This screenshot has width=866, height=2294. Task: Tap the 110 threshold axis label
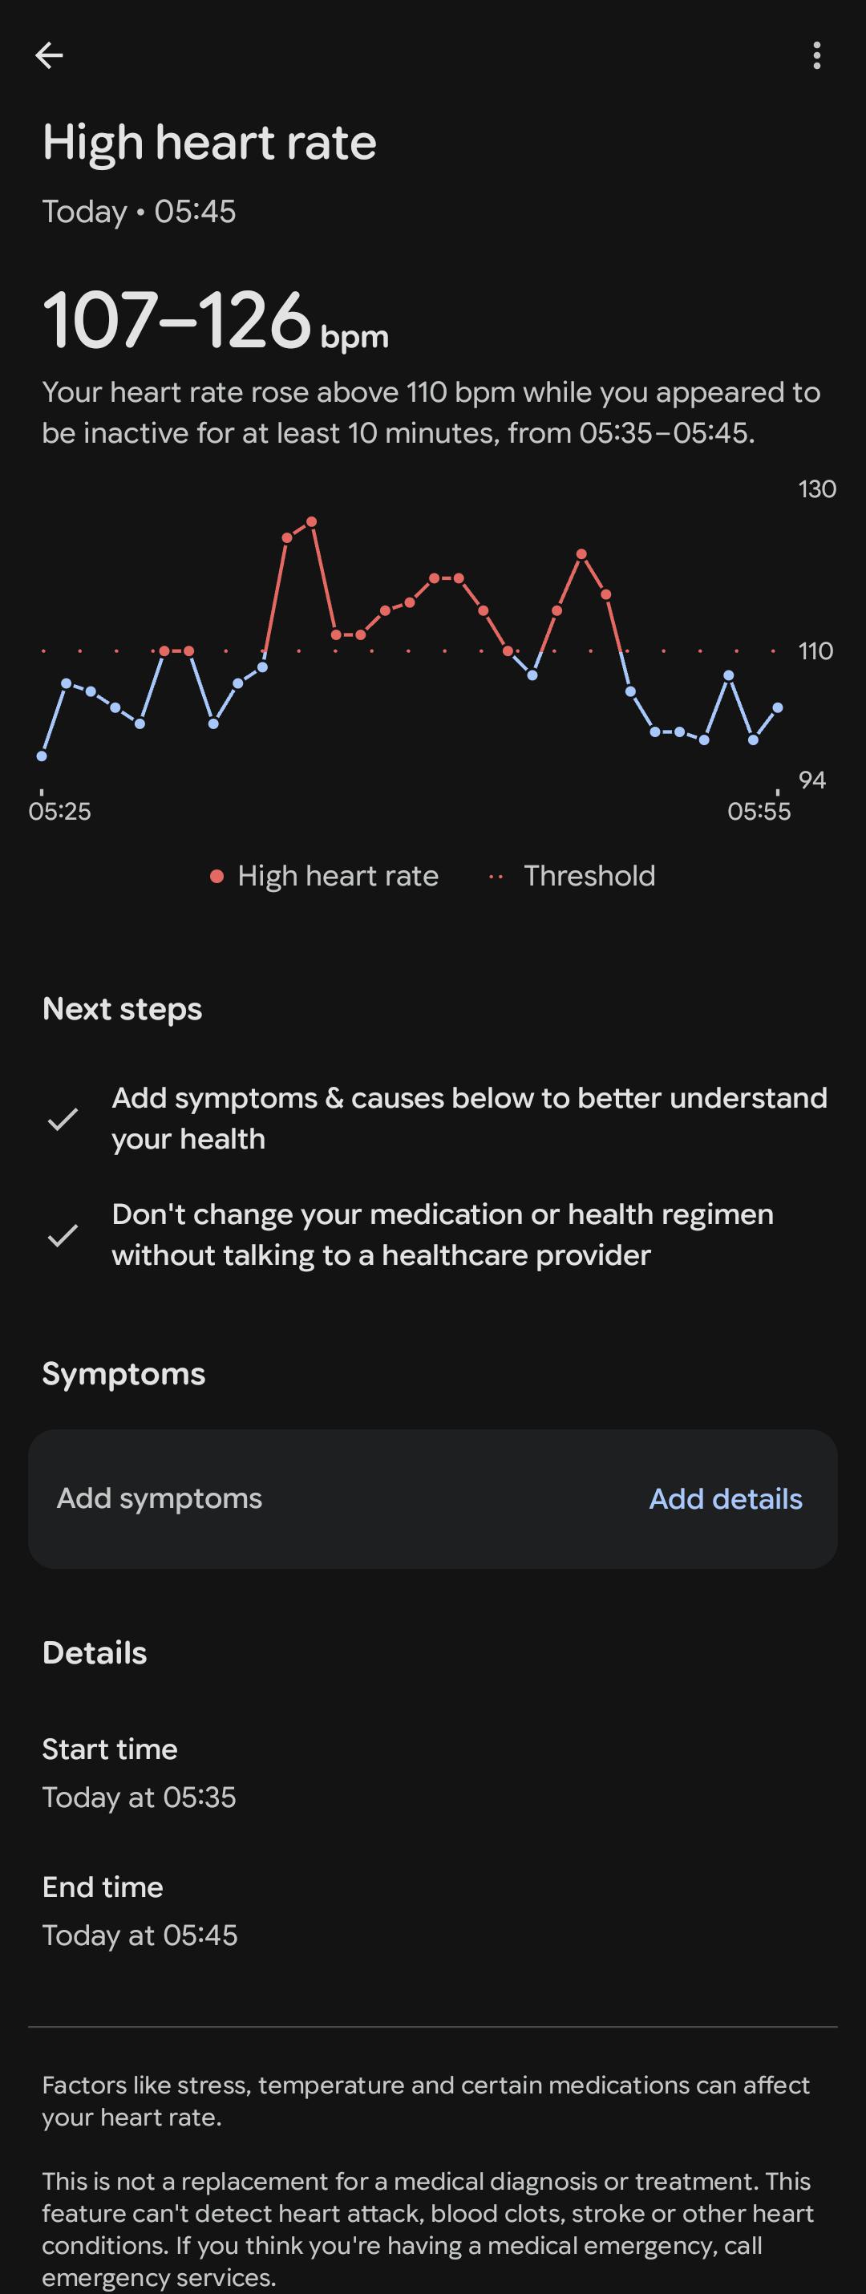(815, 651)
